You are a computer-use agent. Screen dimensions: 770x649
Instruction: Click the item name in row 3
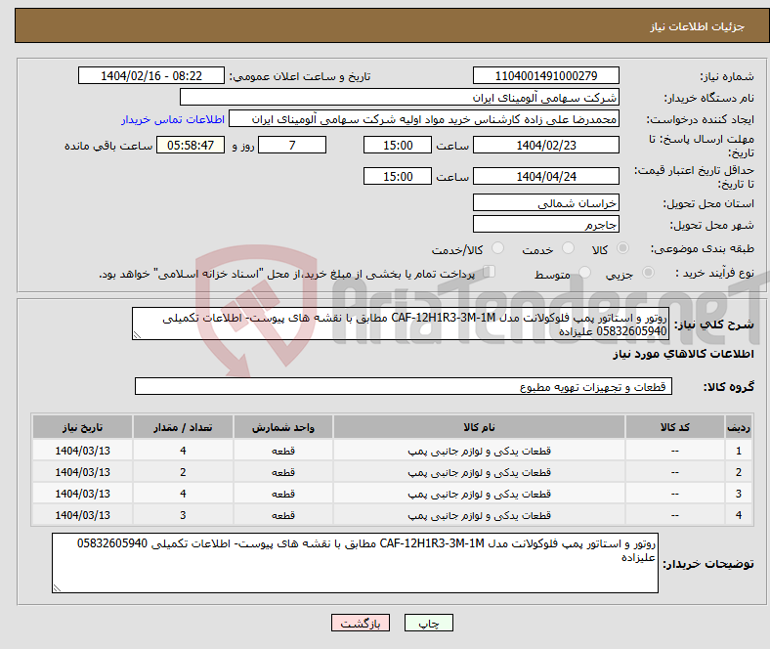tap(479, 494)
